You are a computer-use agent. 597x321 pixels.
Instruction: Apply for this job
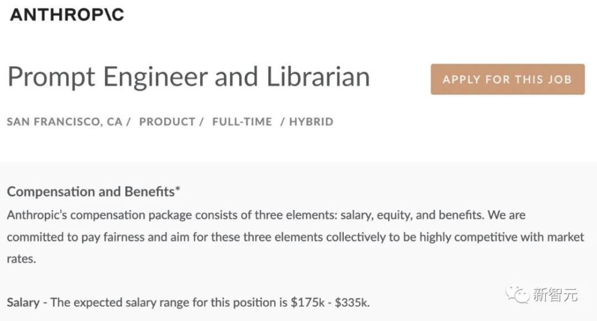pyautogui.click(x=507, y=79)
